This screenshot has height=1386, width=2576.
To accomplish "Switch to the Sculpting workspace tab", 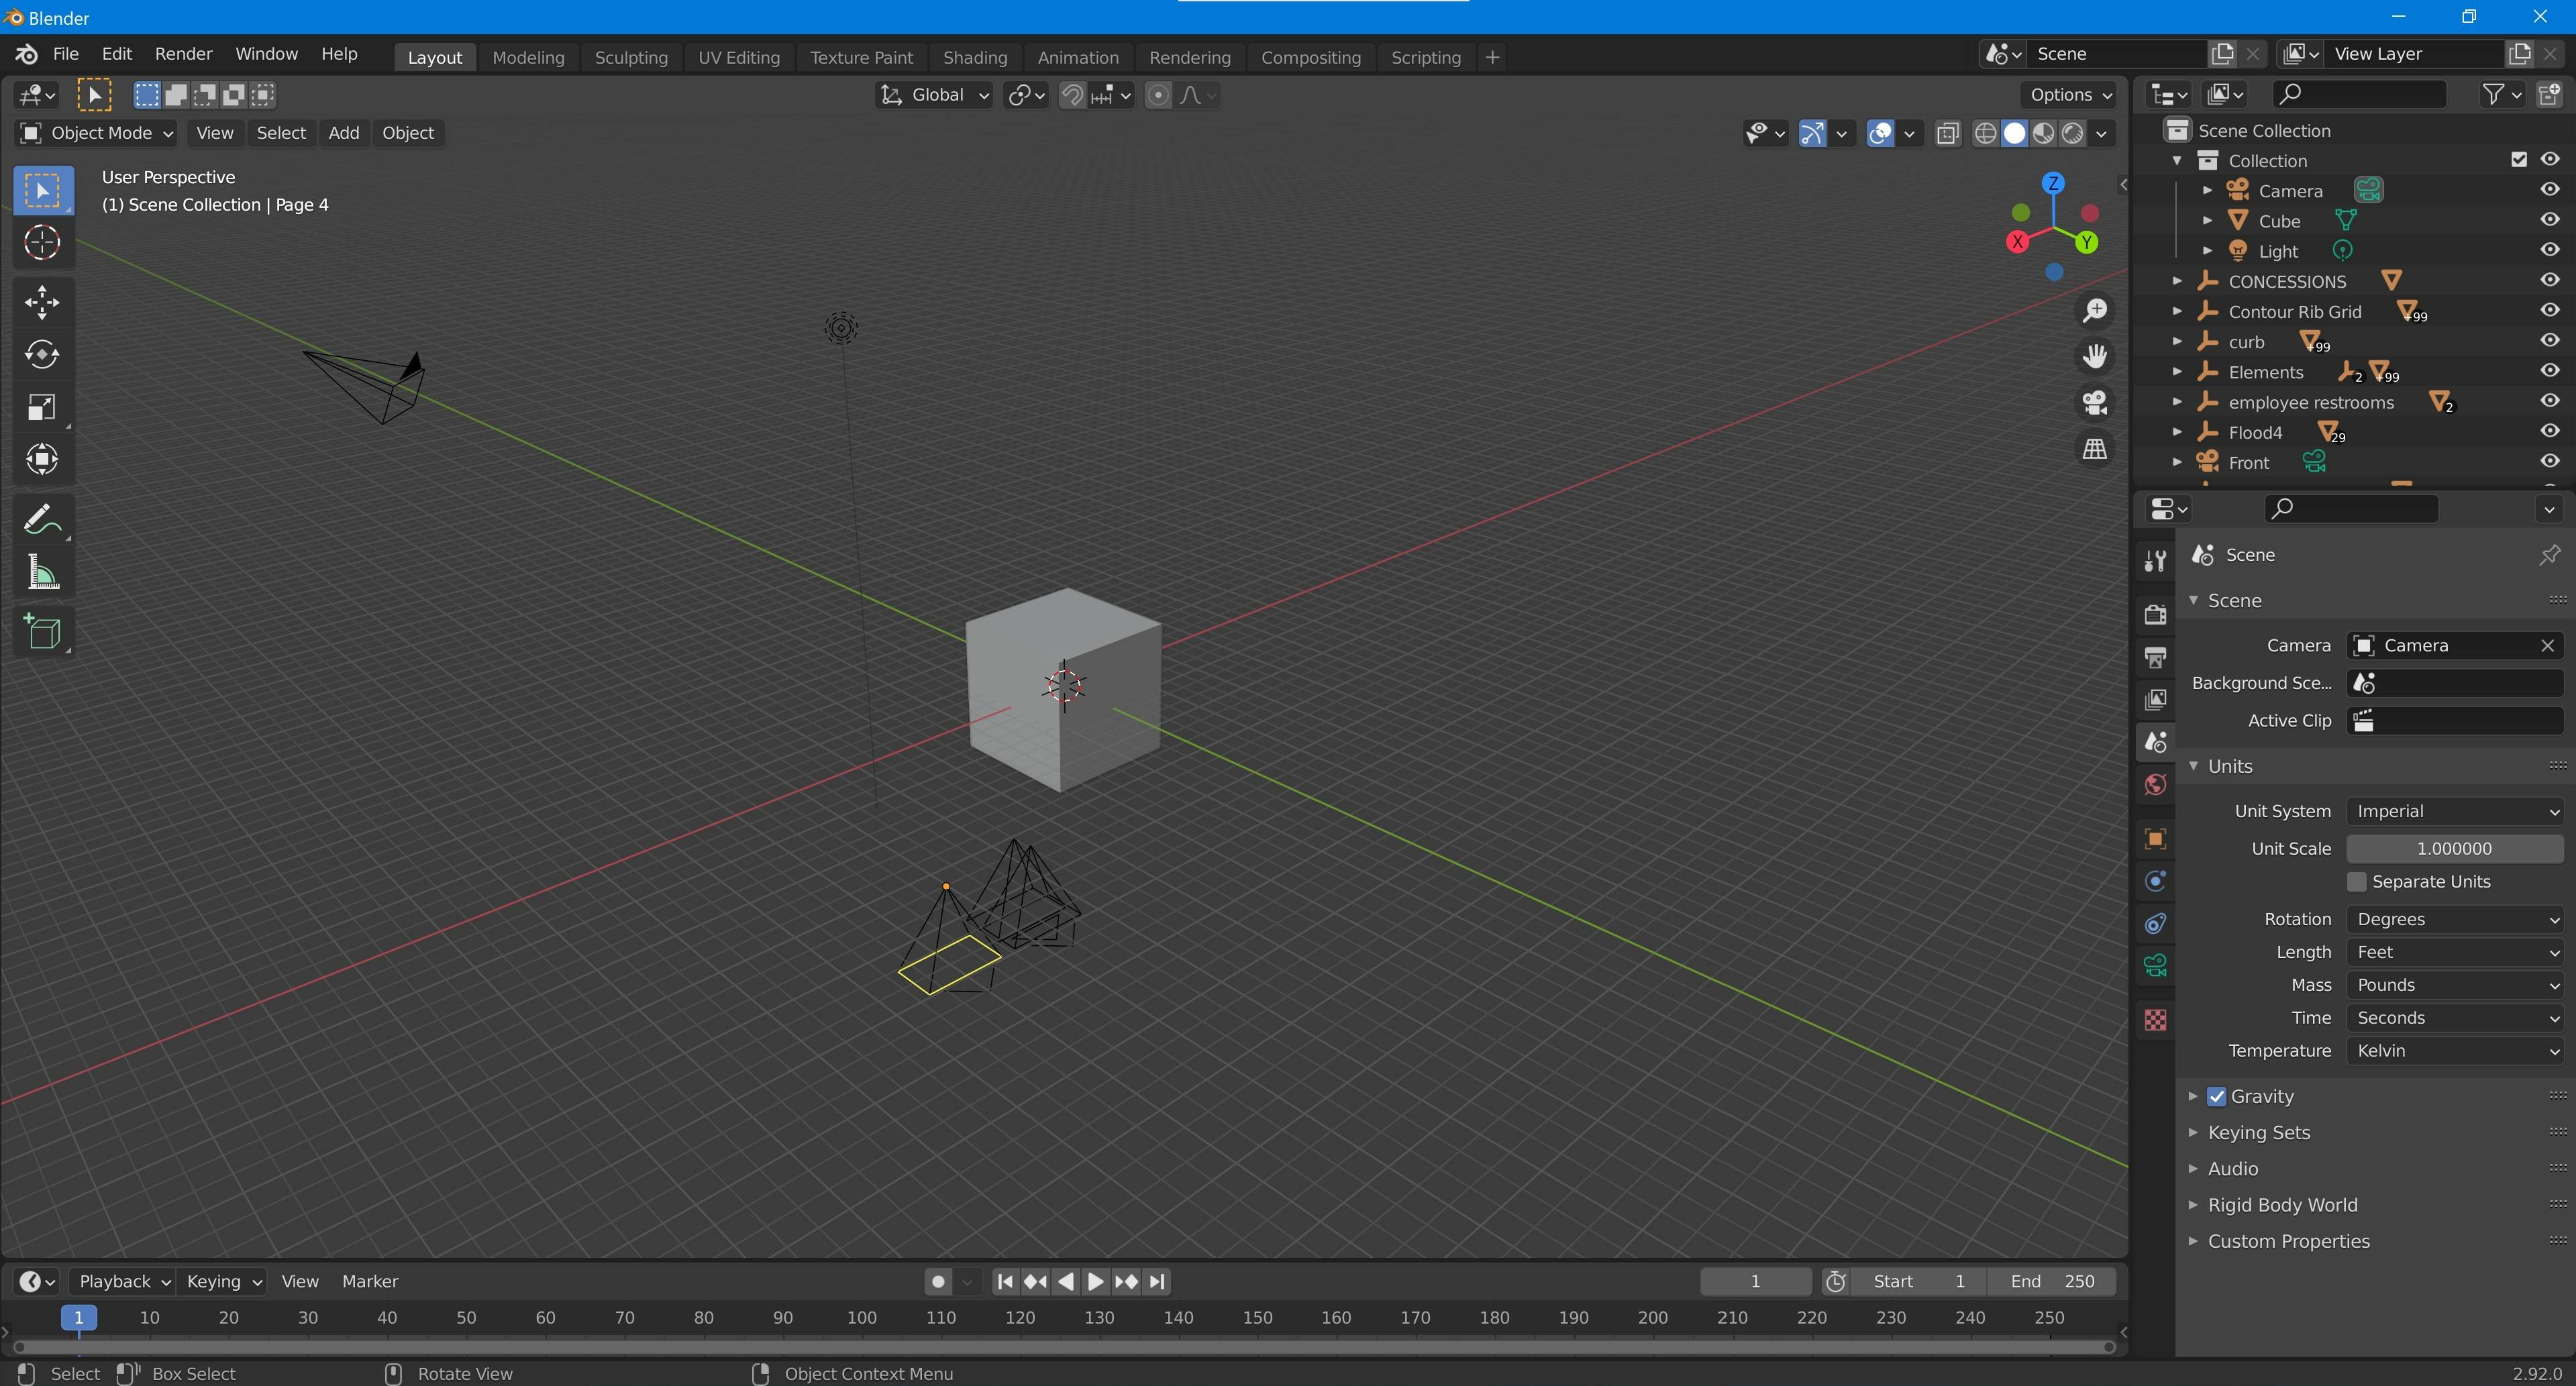I will tap(631, 57).
